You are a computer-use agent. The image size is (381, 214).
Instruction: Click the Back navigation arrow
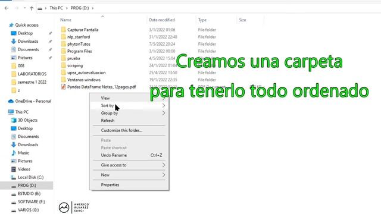[7, 8]
